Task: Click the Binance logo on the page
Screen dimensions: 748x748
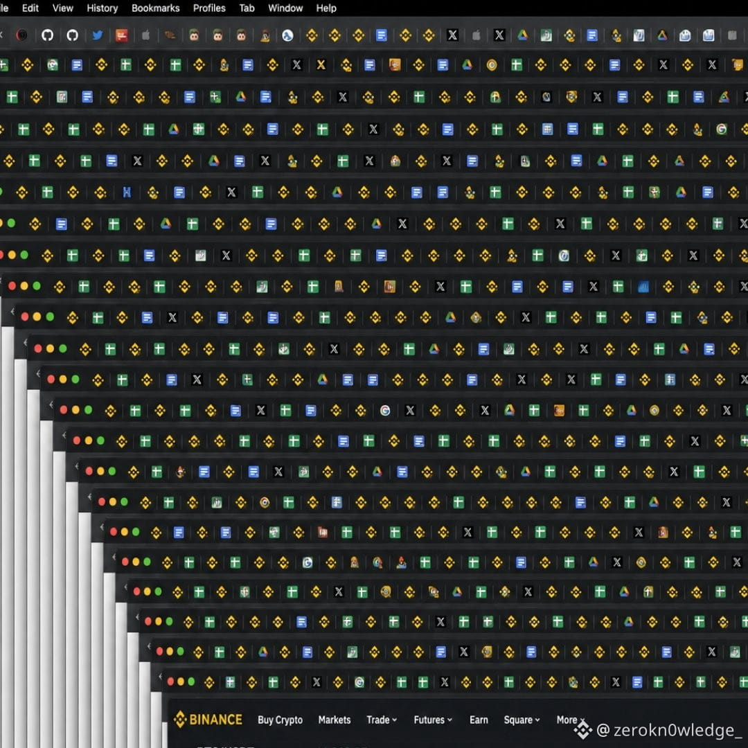Action: (x=208, y=720)
